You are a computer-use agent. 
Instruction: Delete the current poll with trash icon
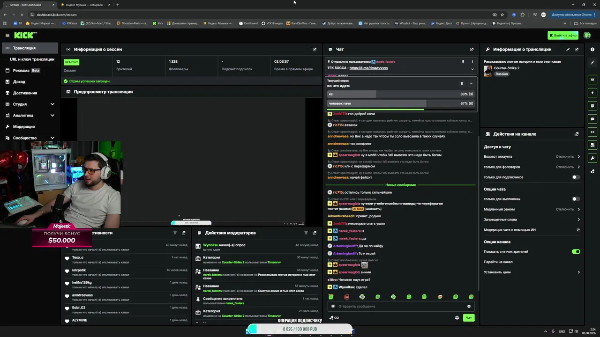[462, 83]
